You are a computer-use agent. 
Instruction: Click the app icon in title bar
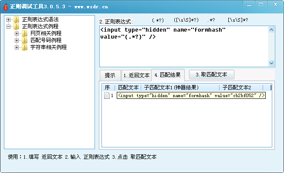pyautogui.click(x=5, y=7)
